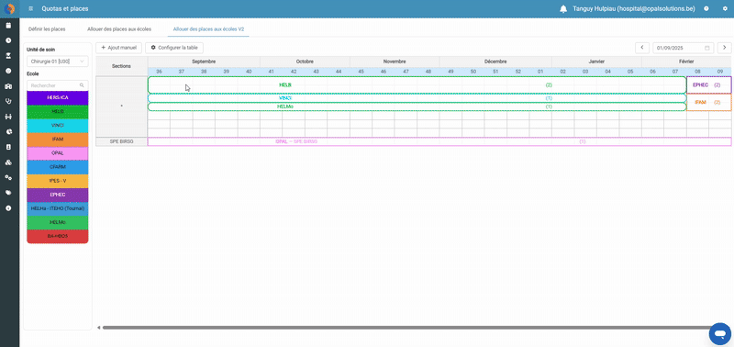734x347 pixels.
Task: Click the Ajout manuel button
Action: coord(119,48)
